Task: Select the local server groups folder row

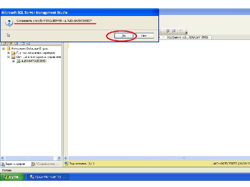Action: tap(36, 53)
